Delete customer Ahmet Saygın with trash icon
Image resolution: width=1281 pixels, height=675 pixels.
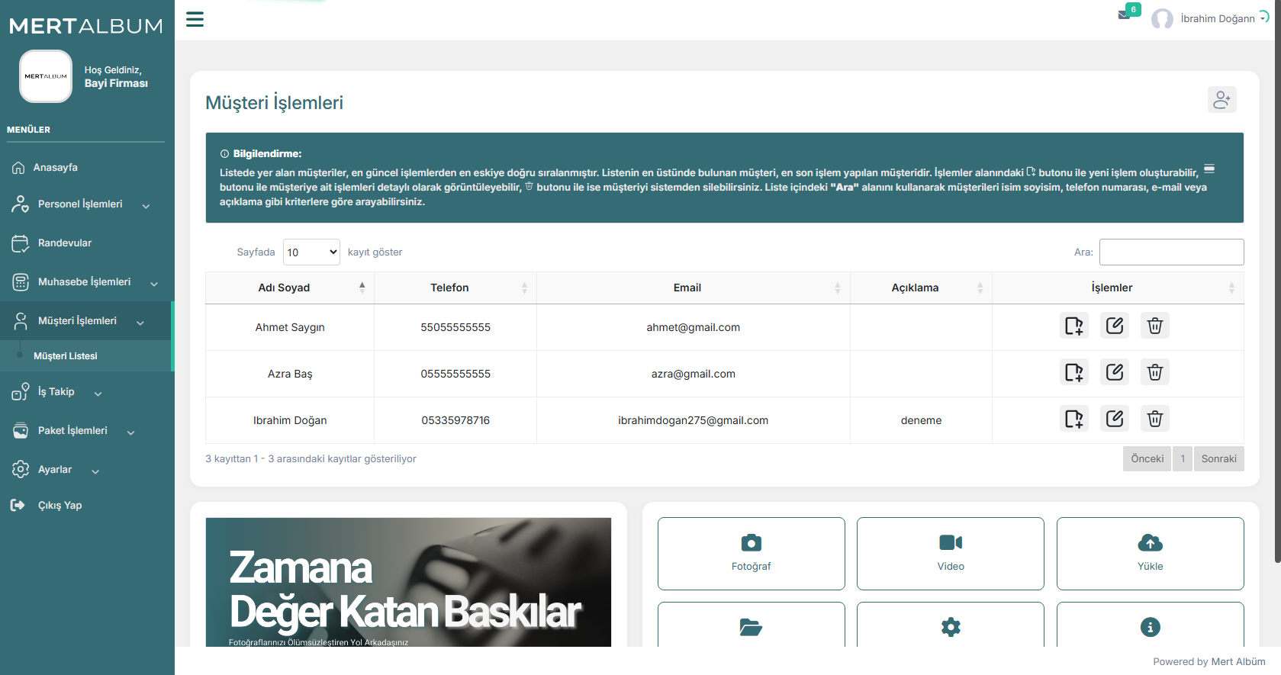point(1154,326)
